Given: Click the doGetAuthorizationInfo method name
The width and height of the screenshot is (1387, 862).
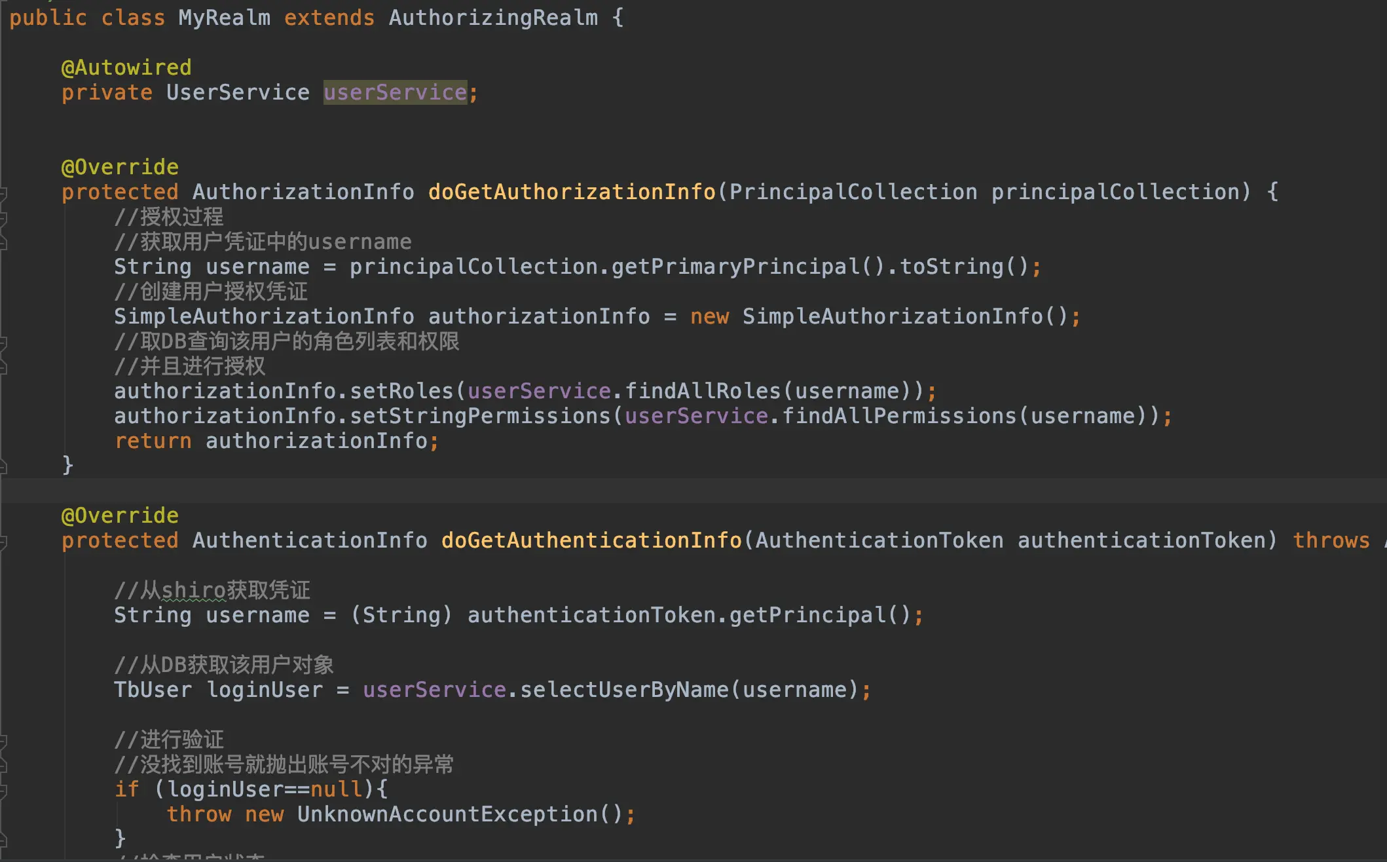Looking at the screenshot, I should 571,192.
